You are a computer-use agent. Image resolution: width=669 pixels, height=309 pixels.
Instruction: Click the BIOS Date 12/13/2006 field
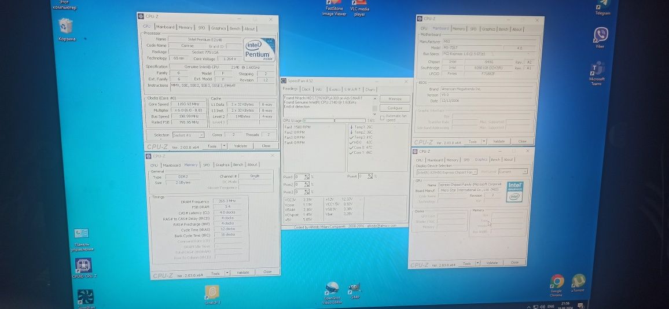486,101
